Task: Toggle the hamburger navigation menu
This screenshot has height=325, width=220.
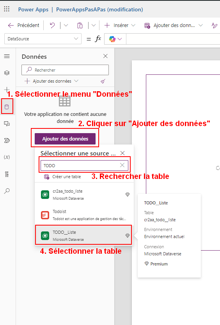Action: tap(7, 56)
